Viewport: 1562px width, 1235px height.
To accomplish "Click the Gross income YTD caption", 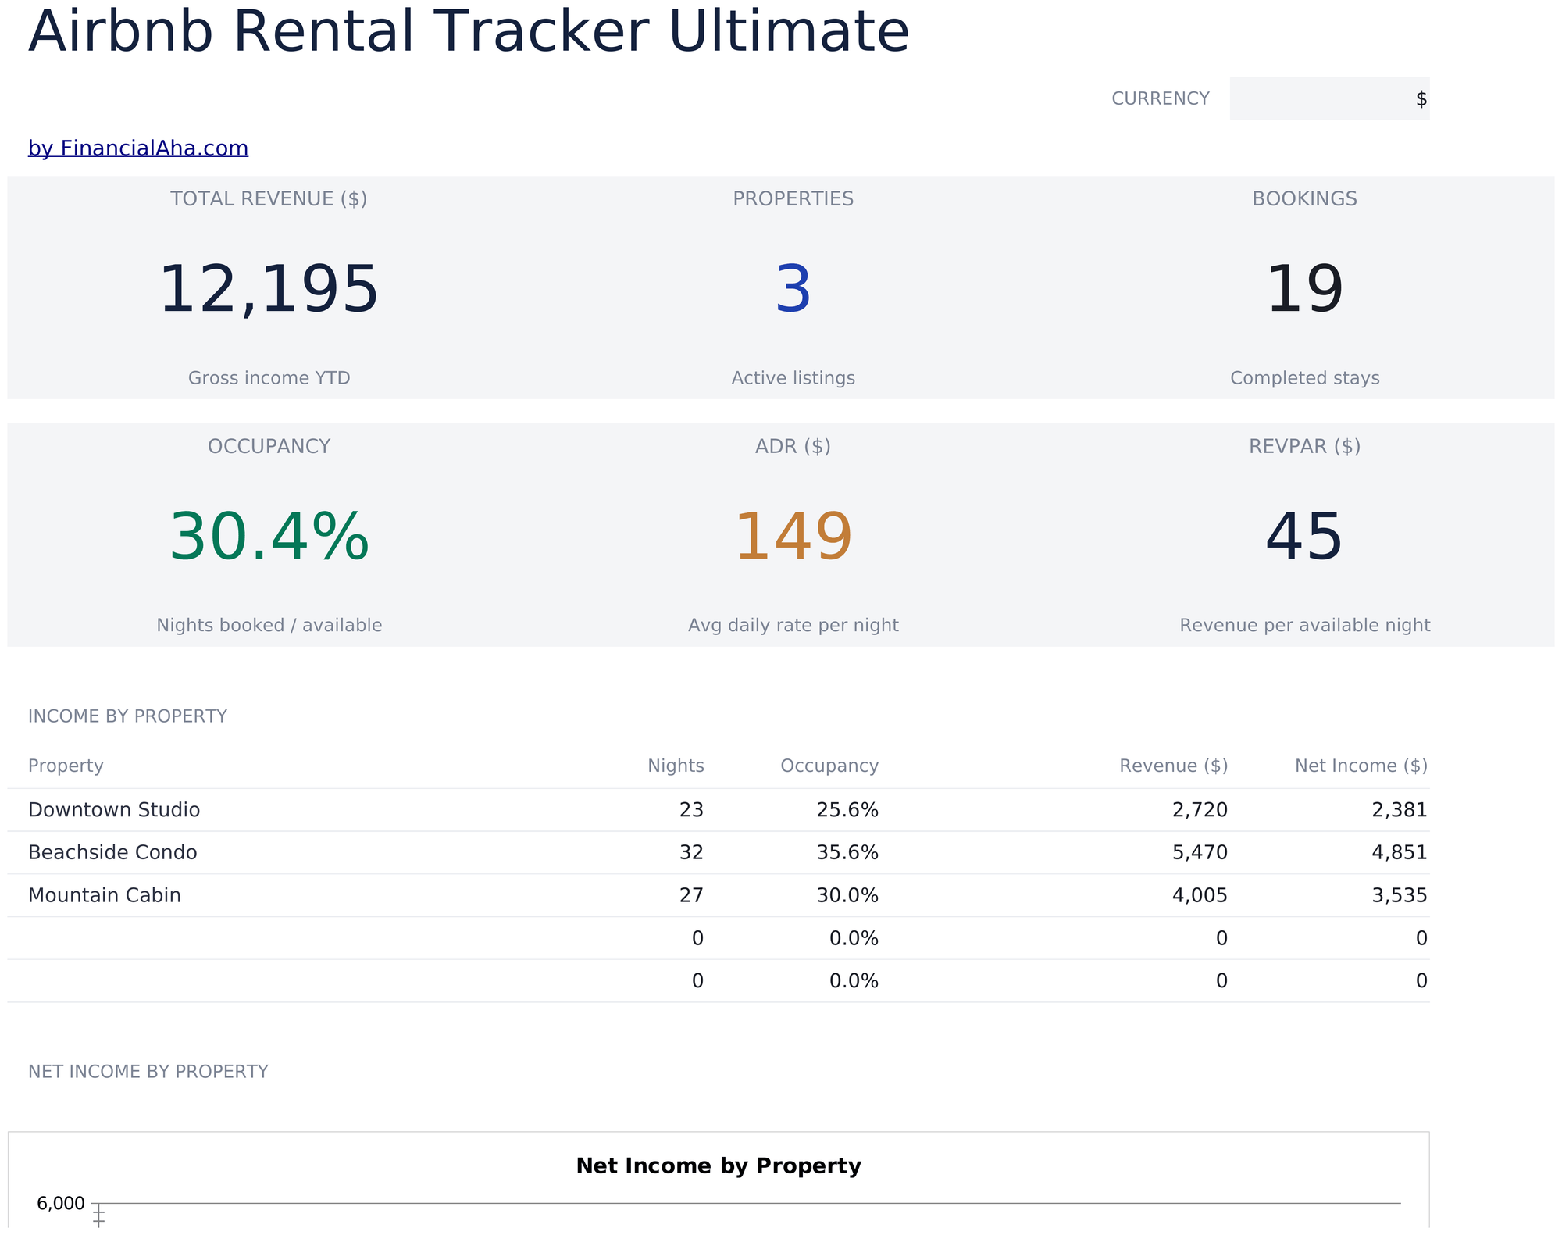I will [x=269, y=378].
